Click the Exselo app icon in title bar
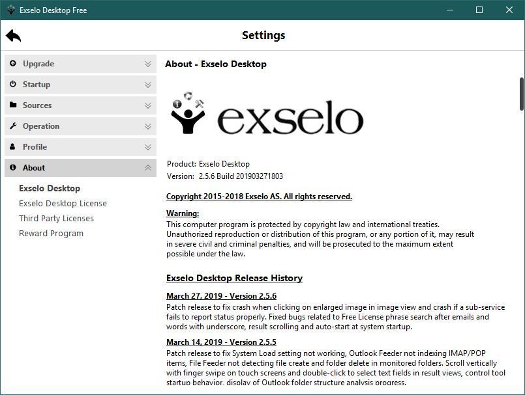Screen dimensions: 525x395 (x=11, y=10)
